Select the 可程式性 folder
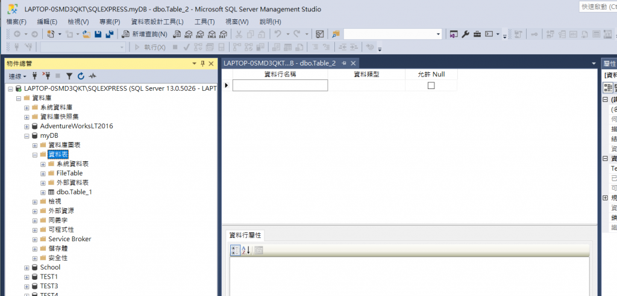 pos(61,230)
